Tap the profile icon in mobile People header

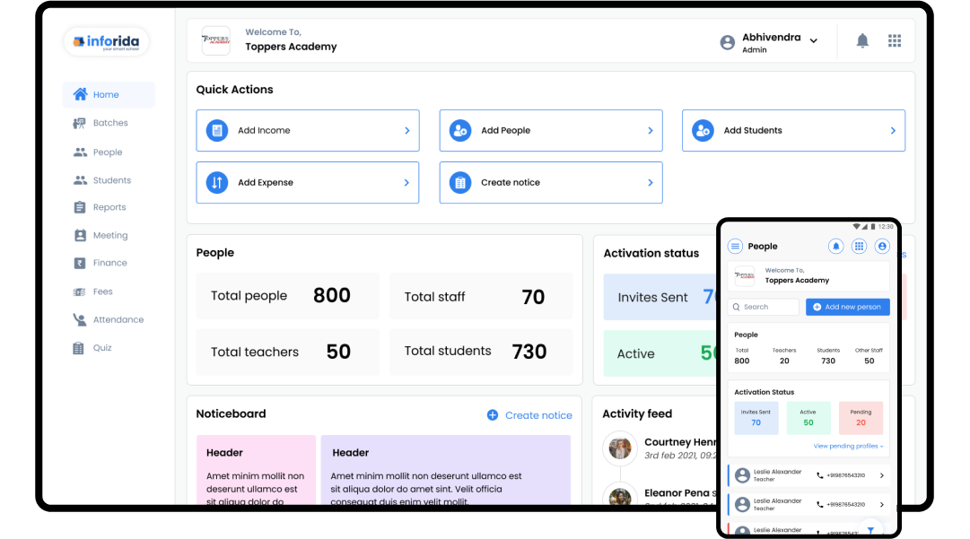882,246
